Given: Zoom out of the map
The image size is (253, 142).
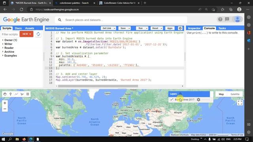Looking at the screenshot, I should pos(5,109).
